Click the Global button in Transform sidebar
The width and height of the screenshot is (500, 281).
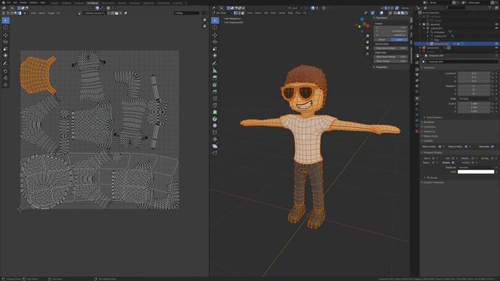point(382,40)
